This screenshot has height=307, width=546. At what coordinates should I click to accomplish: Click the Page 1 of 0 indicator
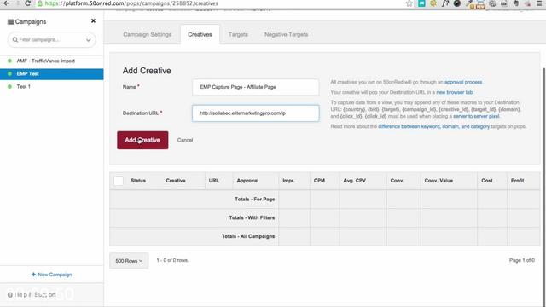click(521, 260)
